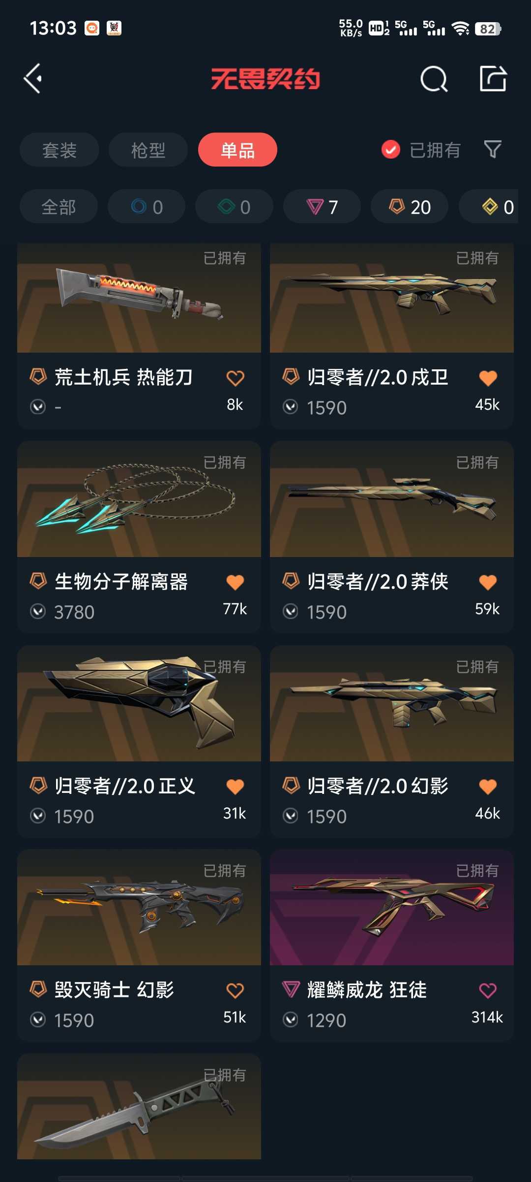Toggle the 已拥有 owned checkbox
Image resolution: width=531 pixels, height=1182 pixels.
click(391, 150)
